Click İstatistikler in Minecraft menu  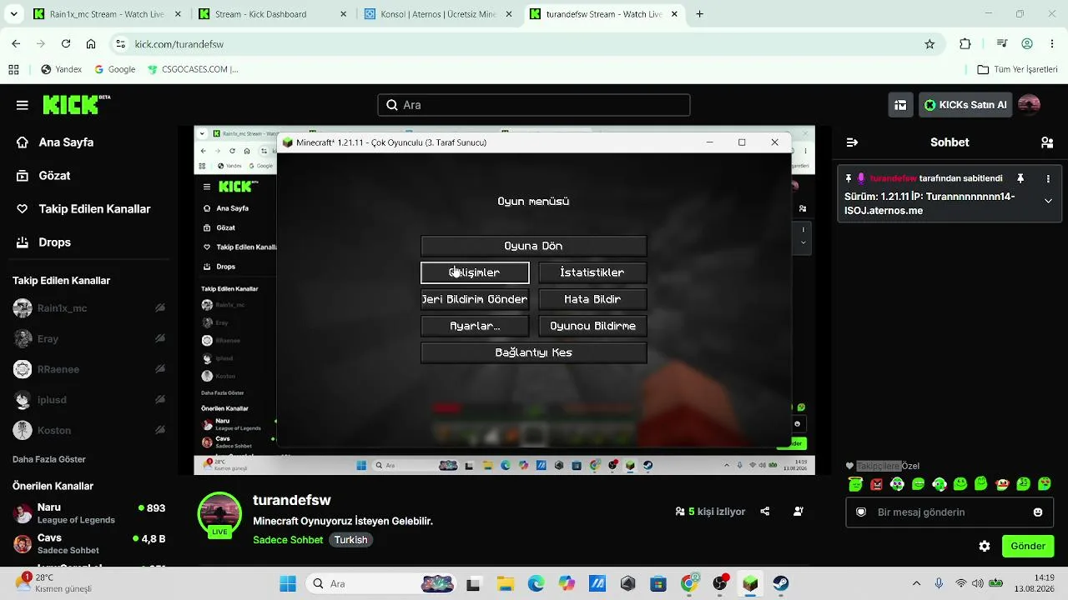click(x=592, y=272)
